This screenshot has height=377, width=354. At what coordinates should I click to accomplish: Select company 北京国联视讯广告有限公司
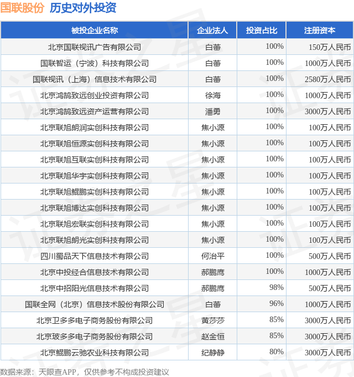coord(95,47)
